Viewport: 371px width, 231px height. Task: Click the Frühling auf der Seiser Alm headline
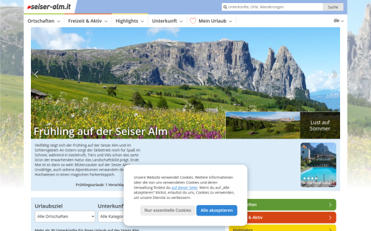pyautogui.click(x=101, y=132)
